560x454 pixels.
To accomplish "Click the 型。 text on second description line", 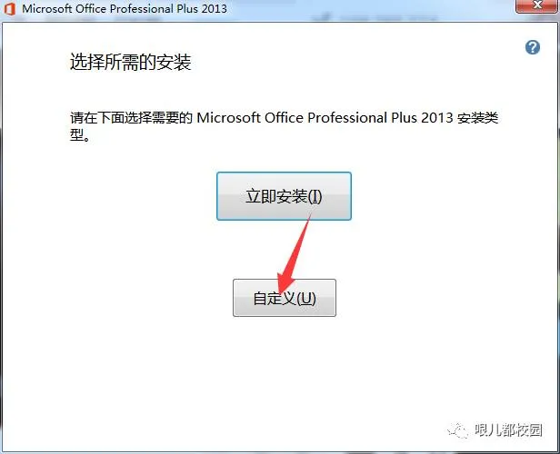I will coord(80,134).
